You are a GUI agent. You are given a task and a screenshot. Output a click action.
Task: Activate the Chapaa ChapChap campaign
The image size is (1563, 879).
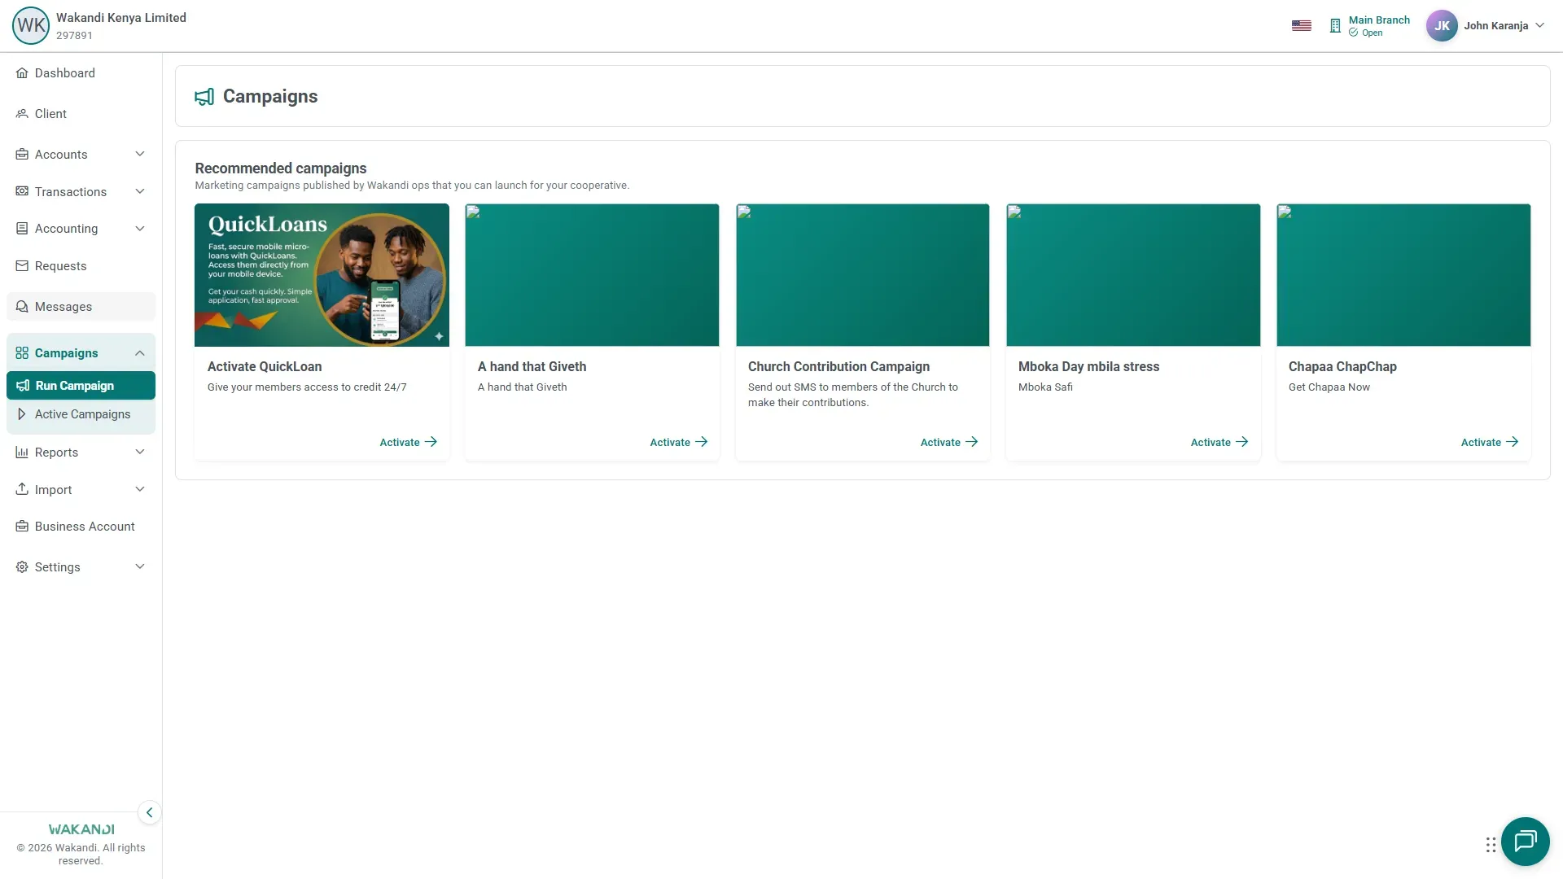[x=1490, y=442]
